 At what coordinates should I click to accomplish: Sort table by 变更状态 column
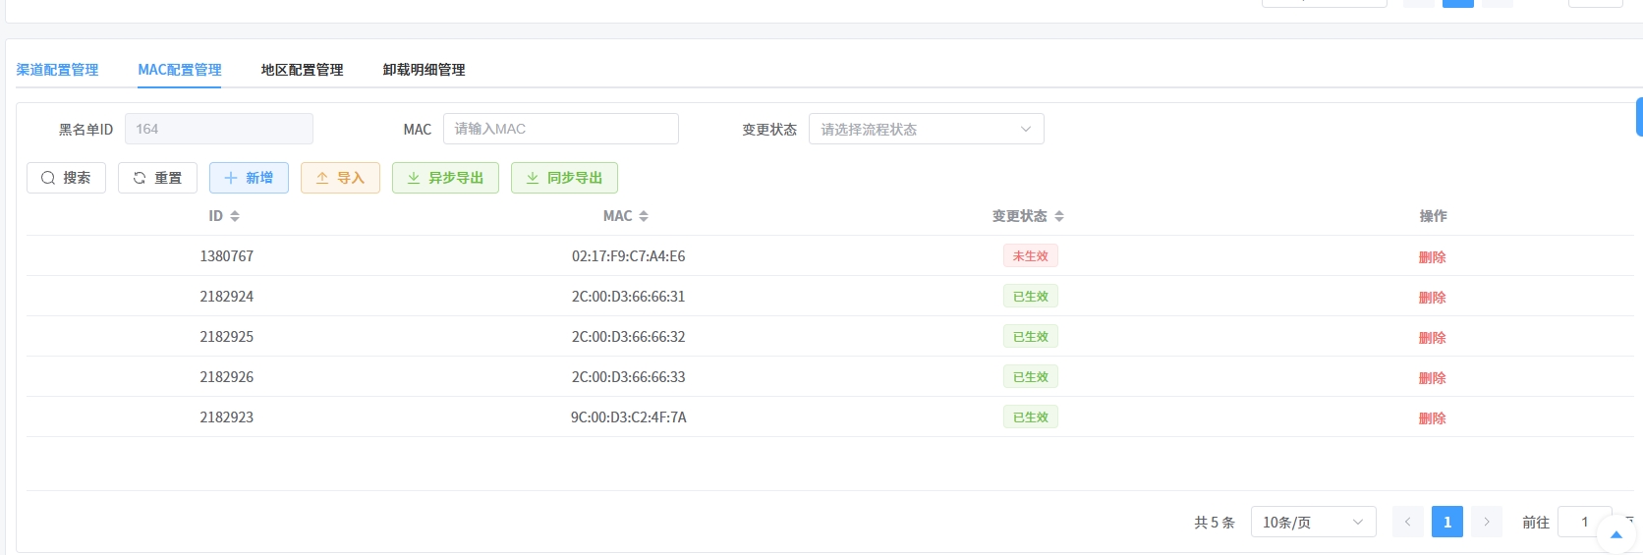tap(1059, 216)
